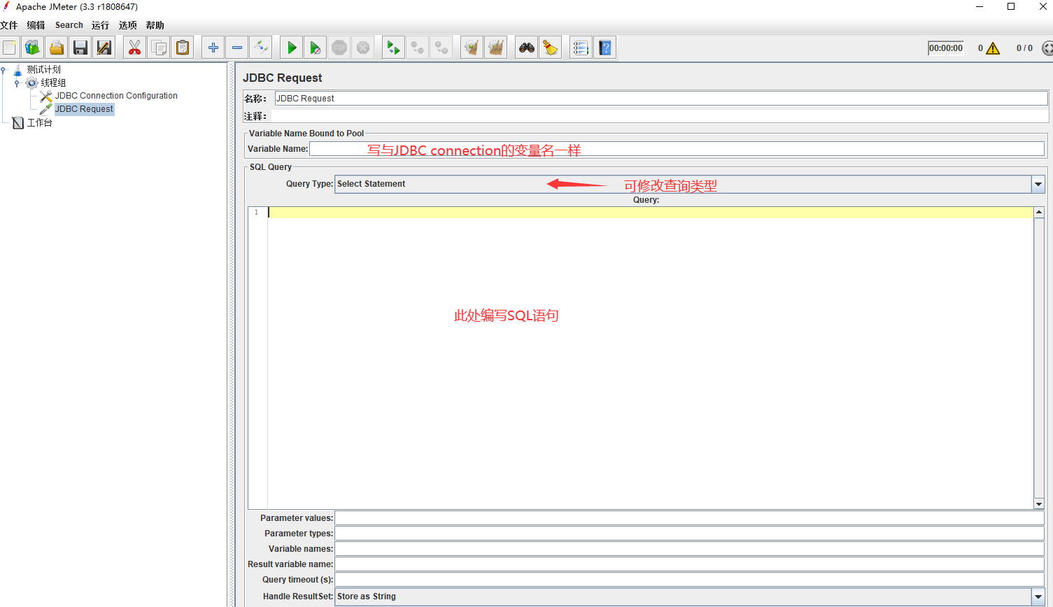Image resolution: width=1053 pixels, height=607 pixels.
Task: Click the Cut scissors icon
Action: point(134,48)
